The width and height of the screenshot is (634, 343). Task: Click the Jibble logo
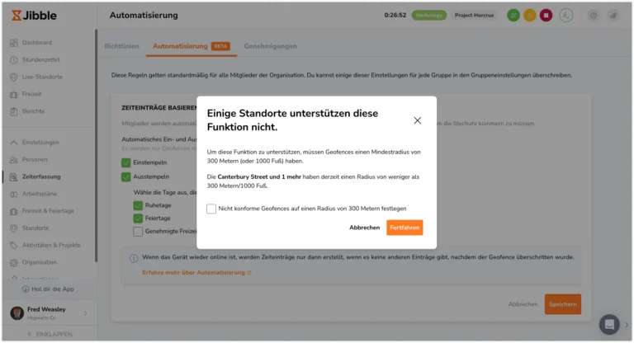pyautogui.click(x=35, y=16)
